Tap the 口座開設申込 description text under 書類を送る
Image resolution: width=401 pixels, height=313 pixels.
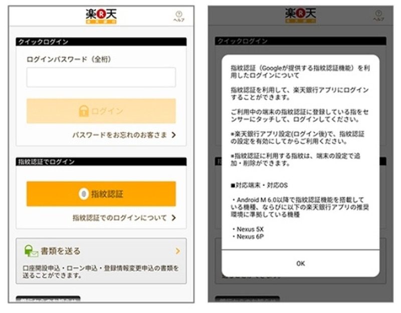pyautogui.click(x=100, y=272)
